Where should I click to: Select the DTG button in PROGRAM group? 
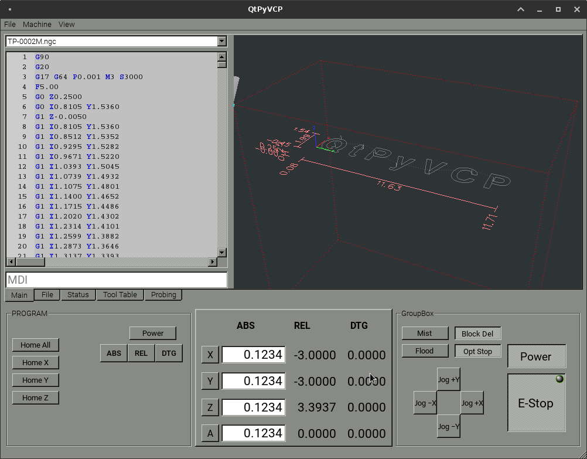click(x=169, y=353)
